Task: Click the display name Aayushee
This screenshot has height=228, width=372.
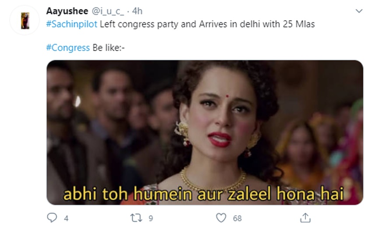Action: click(x=67, y=11)
